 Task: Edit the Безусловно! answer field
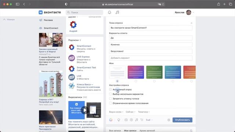[151, 51]
